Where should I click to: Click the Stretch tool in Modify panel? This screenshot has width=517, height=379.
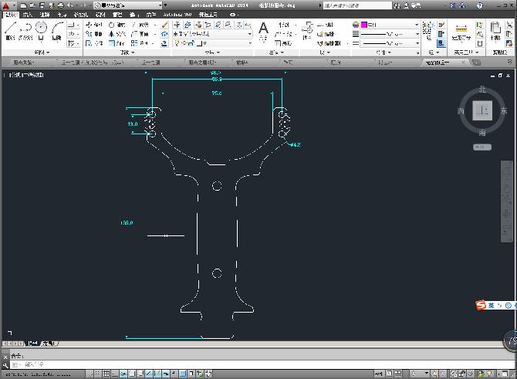[x=93, y=43]
